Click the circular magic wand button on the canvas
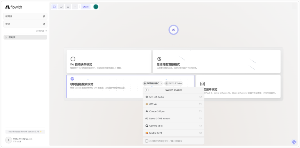Viewport: 300px width, 148px height. coord(174,30)
